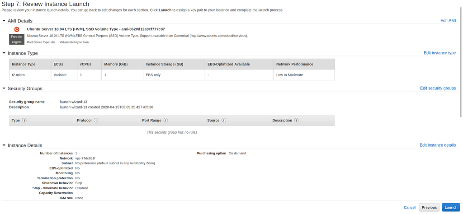Open the Edit instance type link

(439, 53)
